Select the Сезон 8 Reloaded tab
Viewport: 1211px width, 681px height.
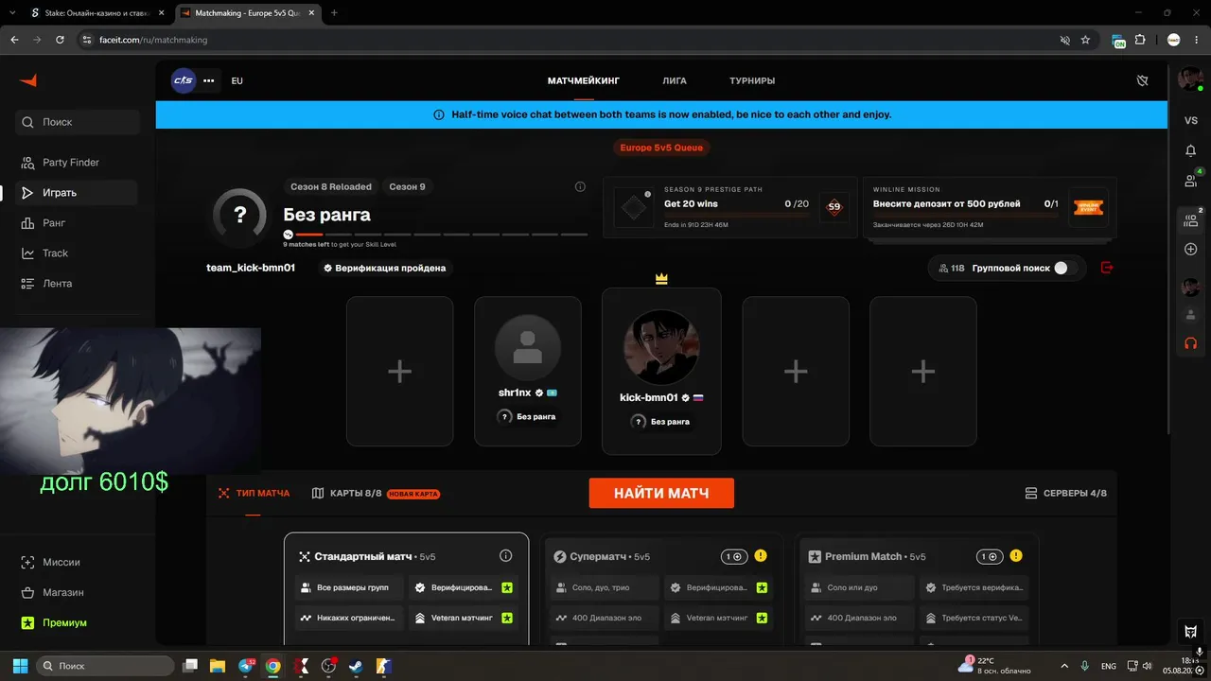coord(331,186)
